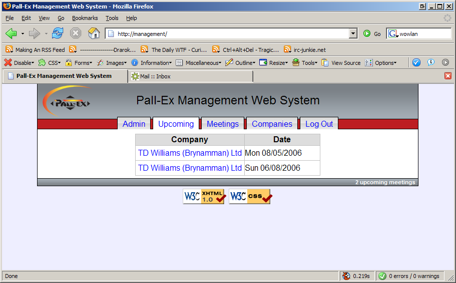Open the Drarok RSS feed bookmark
This screenshot has height=283, width=456.
tap(103, 49)
